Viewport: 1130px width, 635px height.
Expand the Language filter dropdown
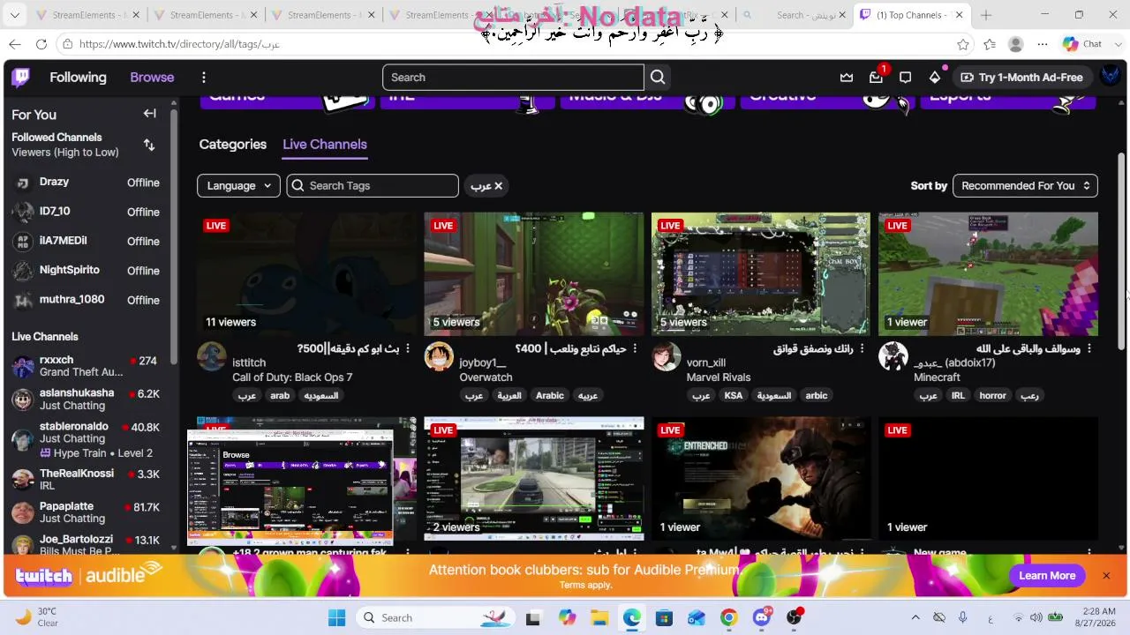coord(238,186)
